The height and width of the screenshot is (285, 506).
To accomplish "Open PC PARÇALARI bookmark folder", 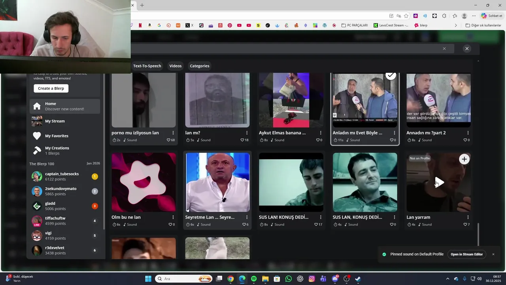I will 354,25.
